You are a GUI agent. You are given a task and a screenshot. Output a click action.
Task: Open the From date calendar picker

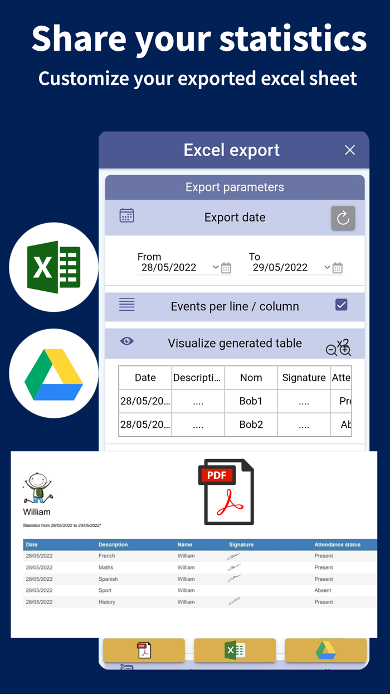pos(226,268)
